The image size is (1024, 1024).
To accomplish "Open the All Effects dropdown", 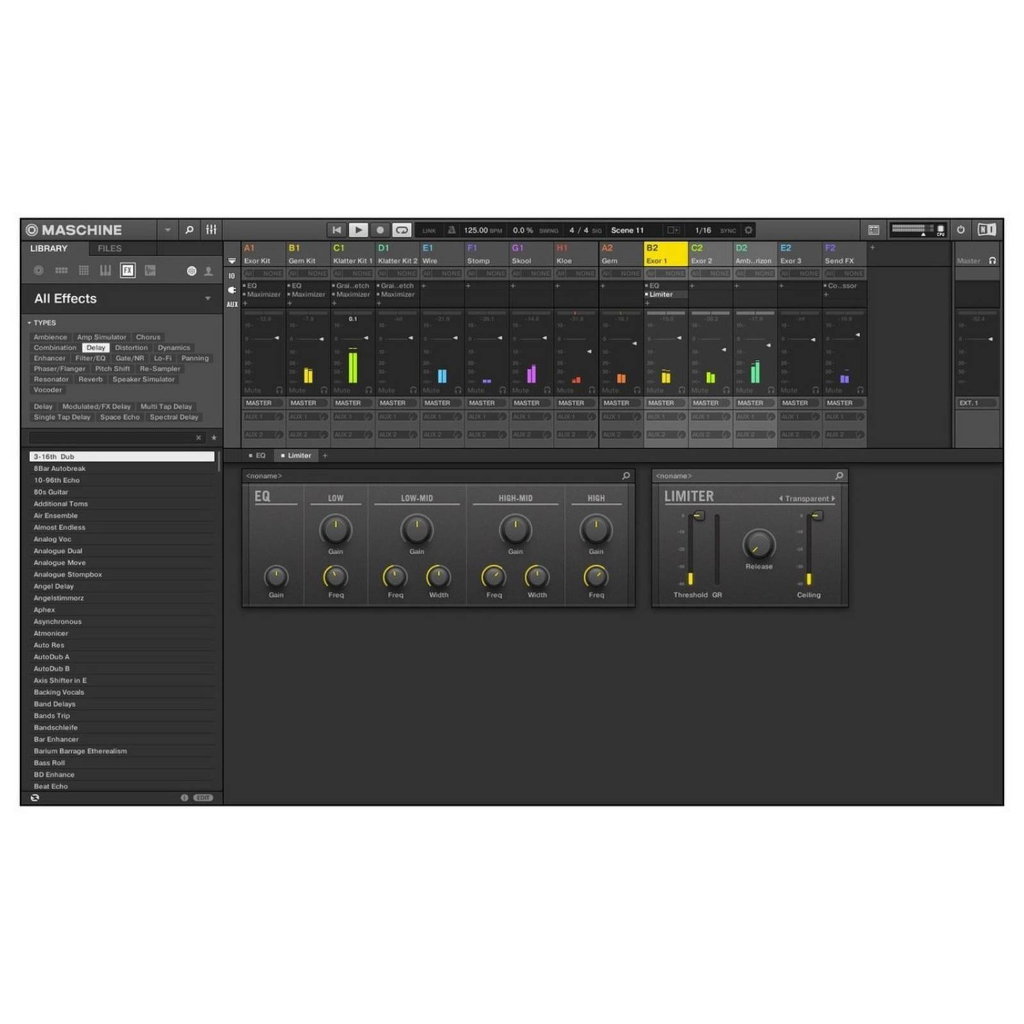I will (207, 299).
